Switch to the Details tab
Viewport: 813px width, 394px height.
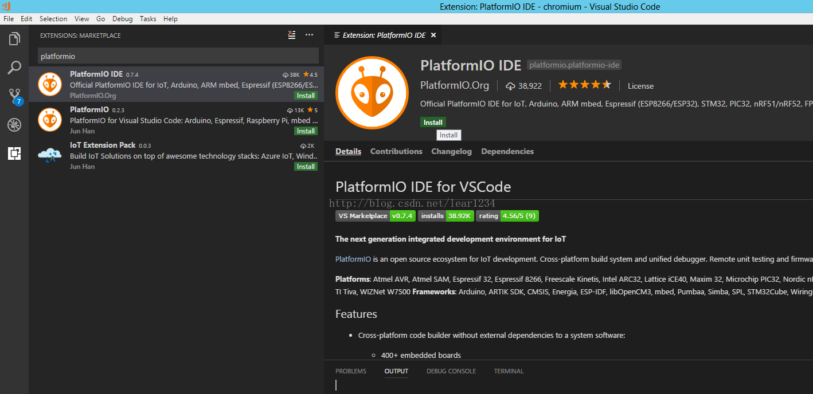tap(349, 151)
